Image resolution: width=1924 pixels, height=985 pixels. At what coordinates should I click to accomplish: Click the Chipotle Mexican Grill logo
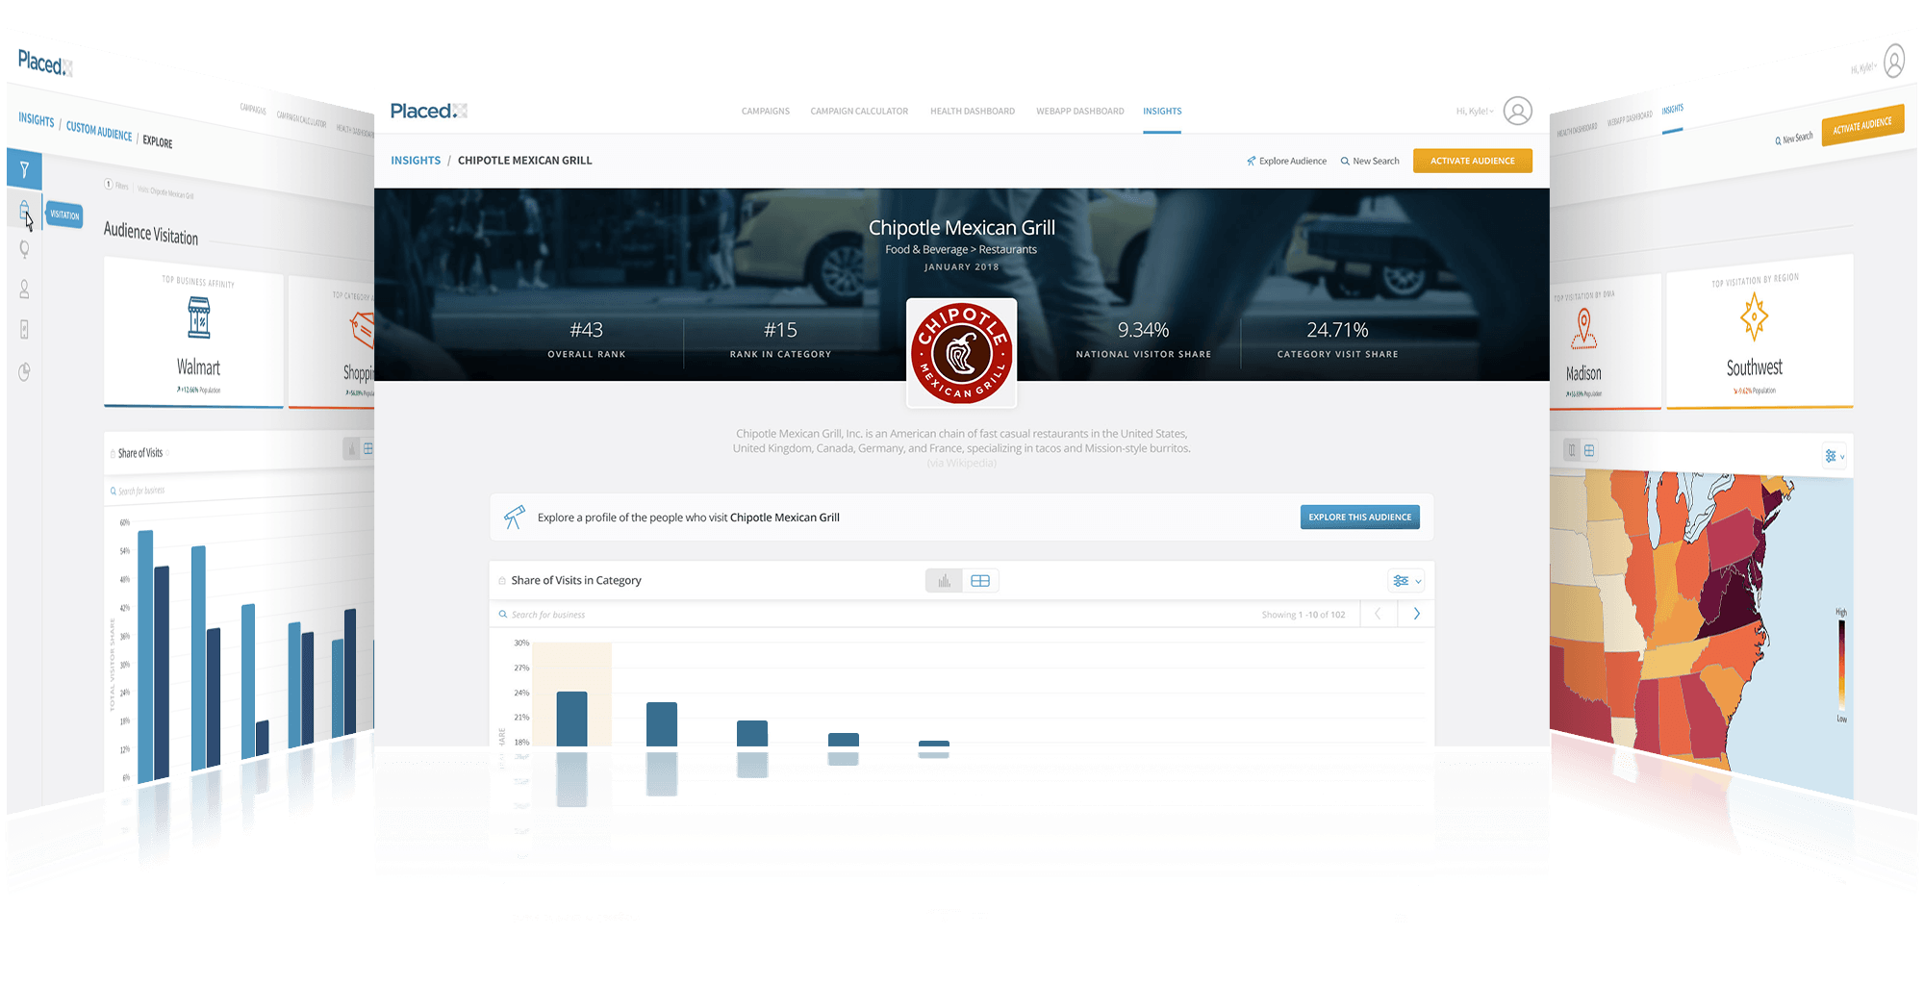point(961,353)
